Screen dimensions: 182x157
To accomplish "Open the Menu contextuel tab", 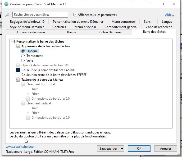I will click(x=124, y=22).
